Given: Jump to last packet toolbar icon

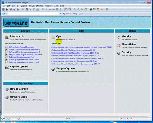Looking at the screenshot, I should click(x=61, y=9).
